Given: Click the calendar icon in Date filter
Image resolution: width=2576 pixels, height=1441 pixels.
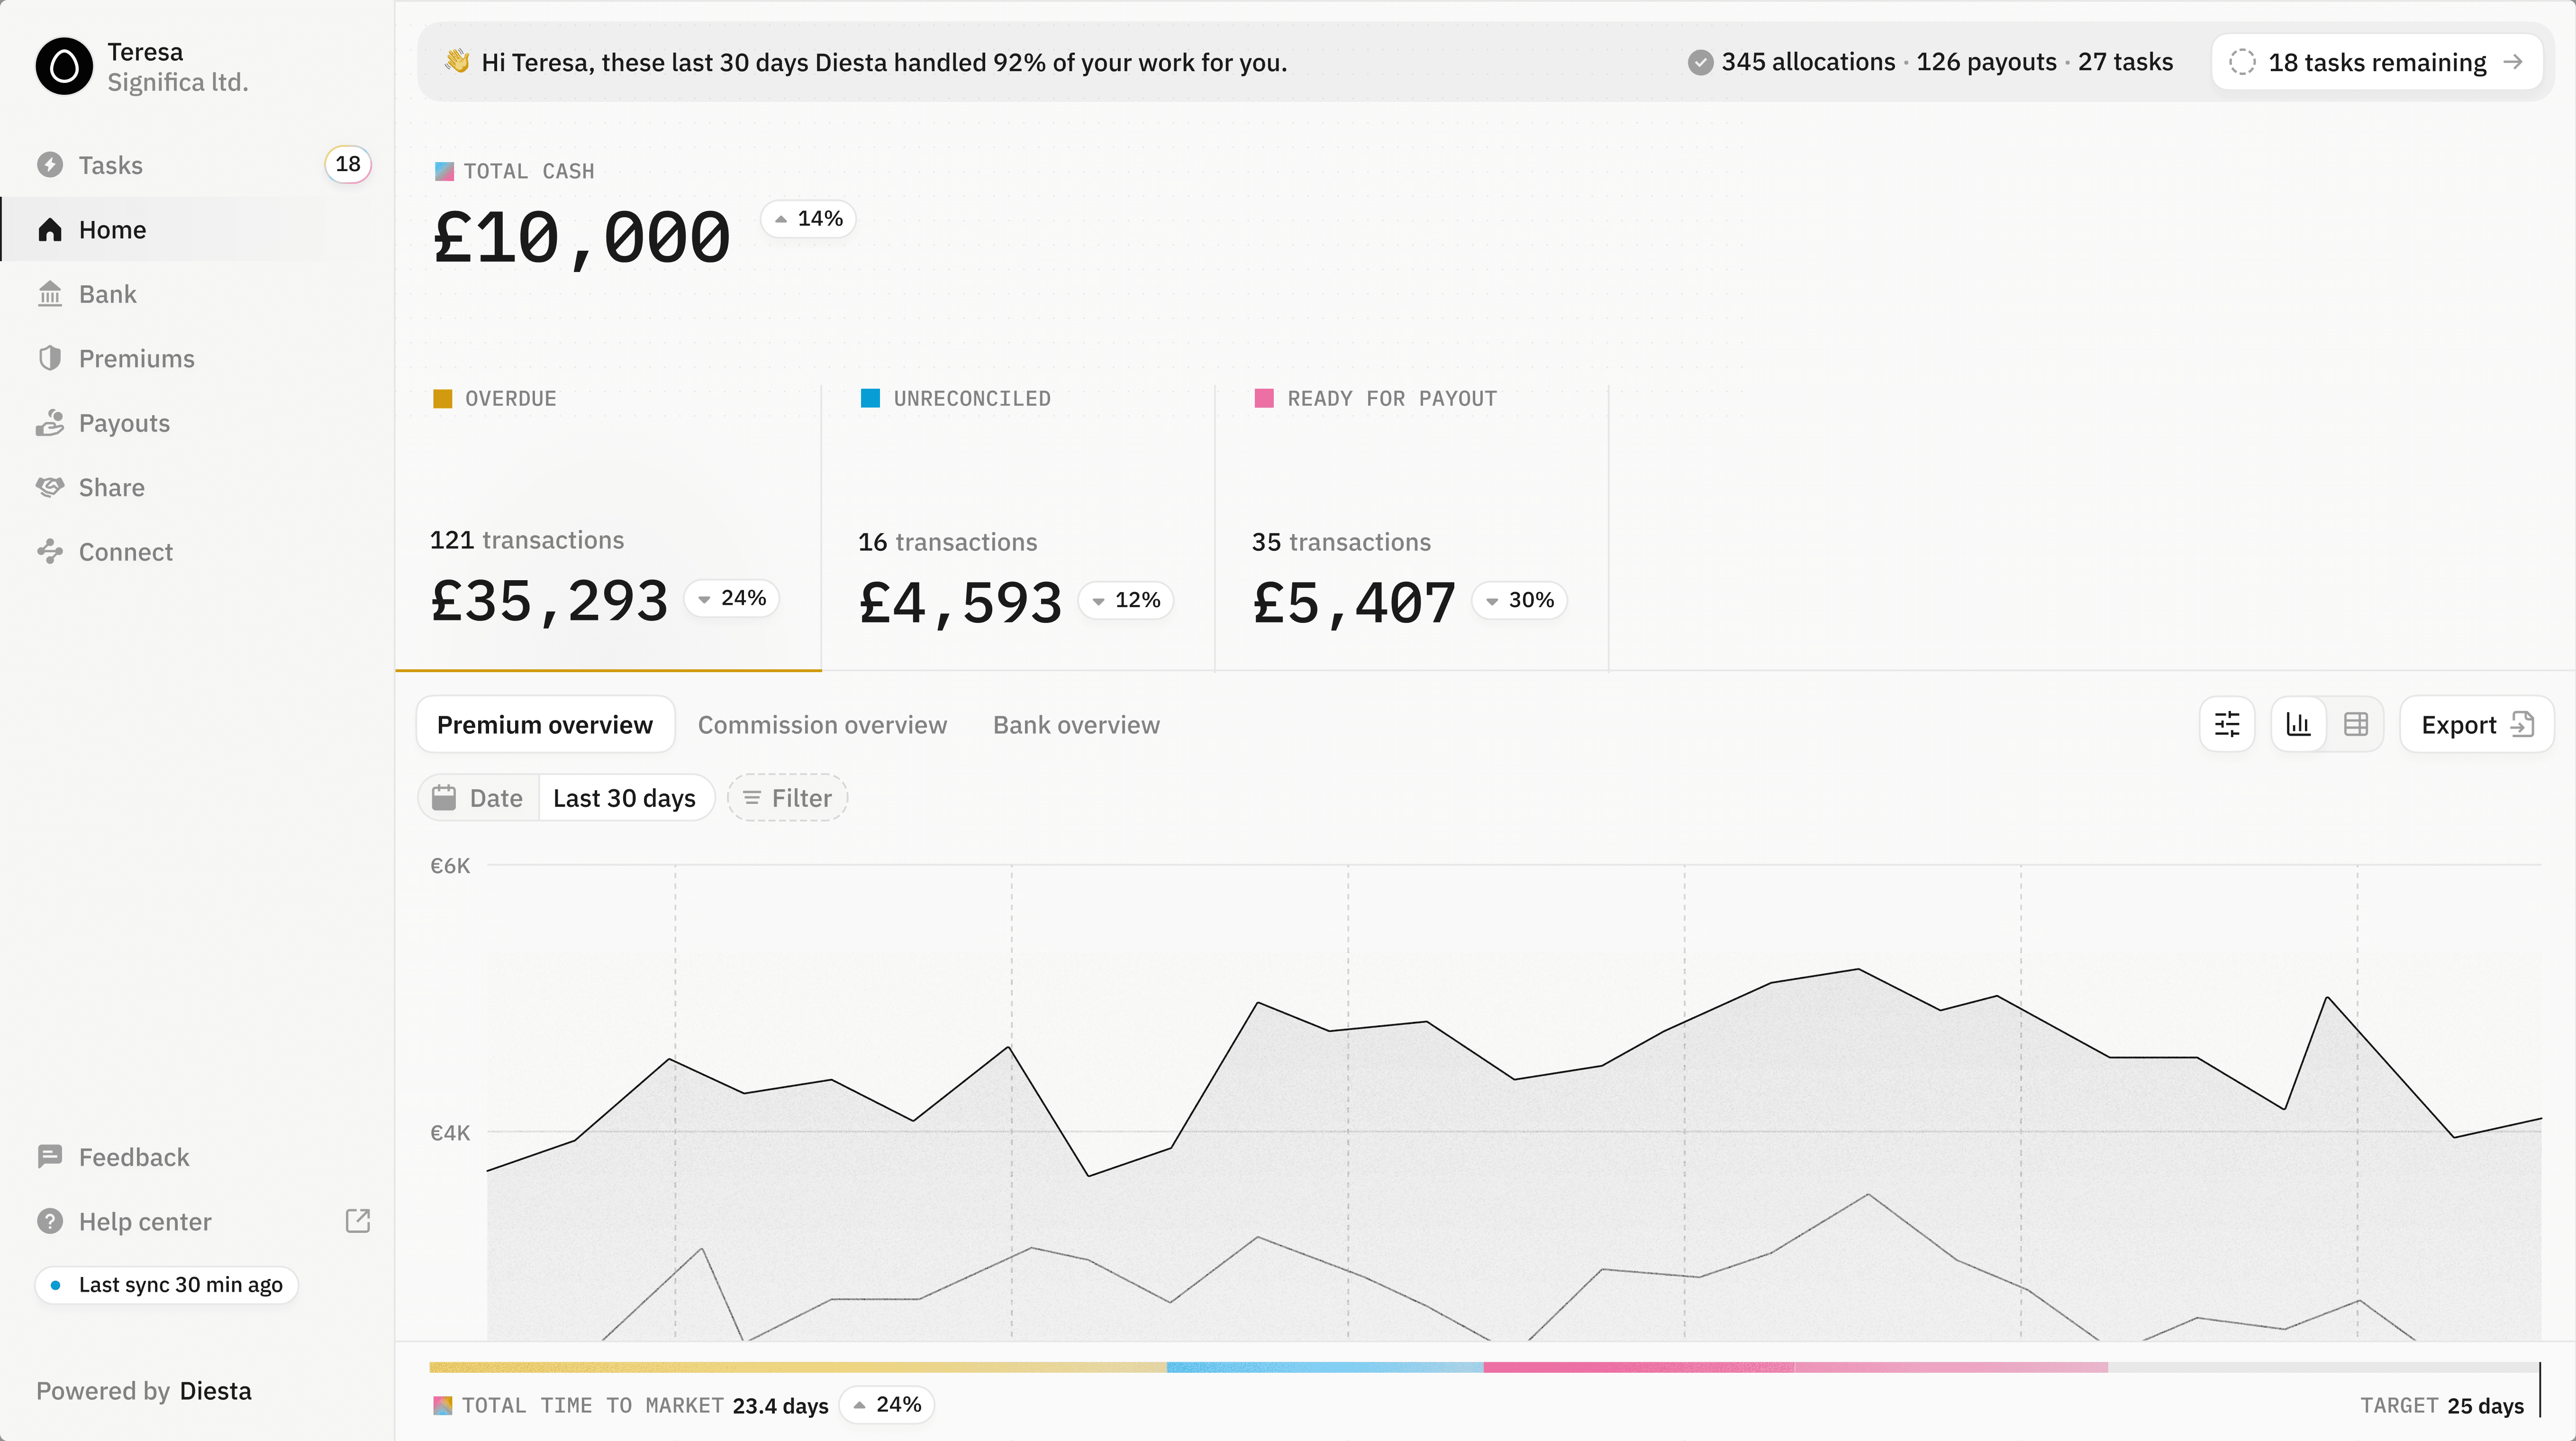Looking at the screenshot, I should [444, 798].
